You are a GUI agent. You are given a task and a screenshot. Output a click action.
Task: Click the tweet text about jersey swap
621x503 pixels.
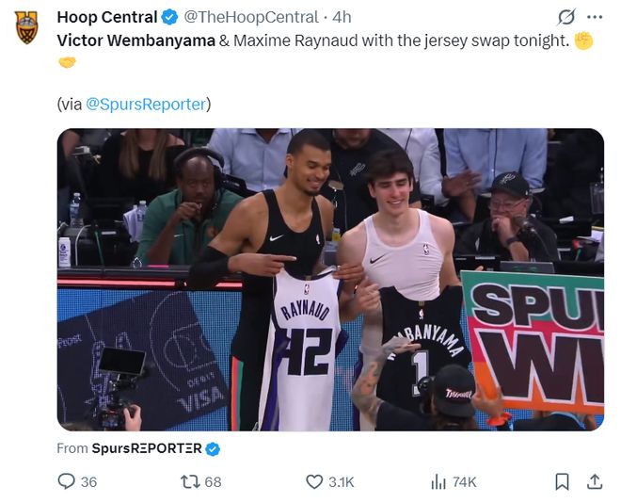312,41
